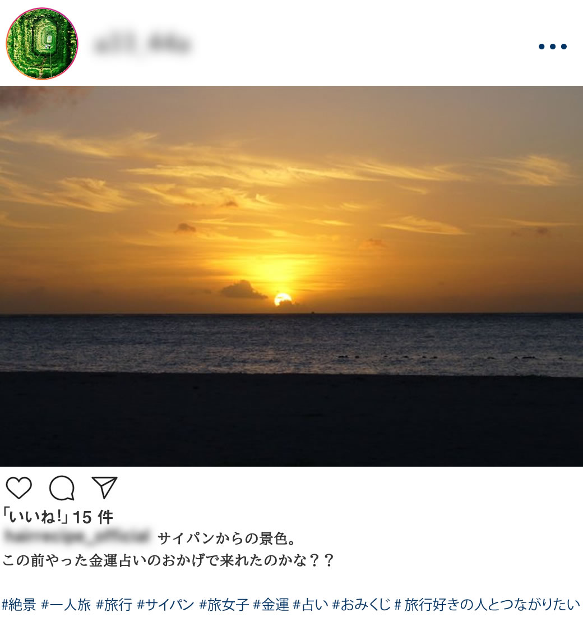Open the three-dot more options menu
583x617 pixels.
coord(553,47)
